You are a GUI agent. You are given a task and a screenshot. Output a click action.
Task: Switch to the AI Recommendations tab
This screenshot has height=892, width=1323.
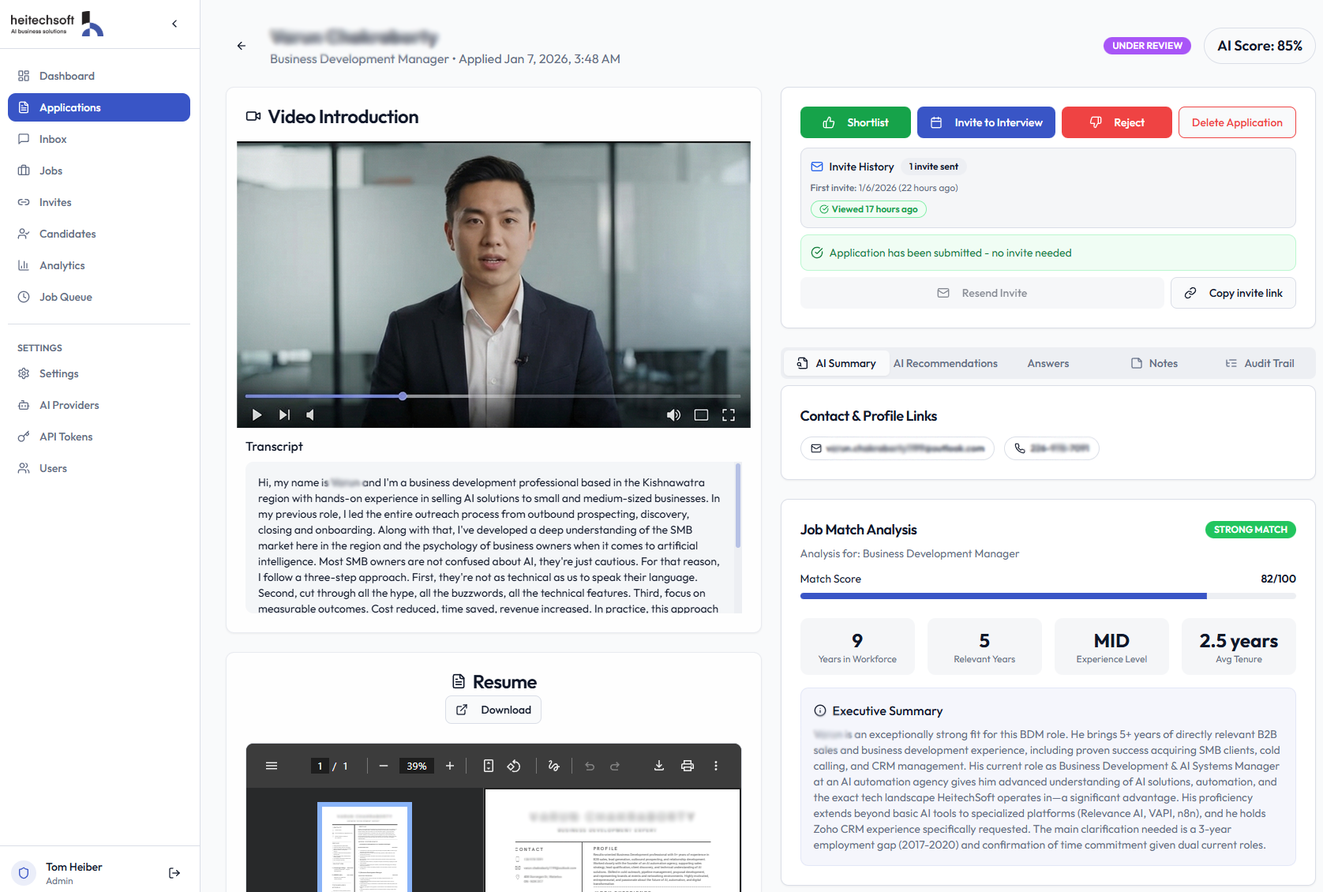pyautogui.click(x=946, y=363)
